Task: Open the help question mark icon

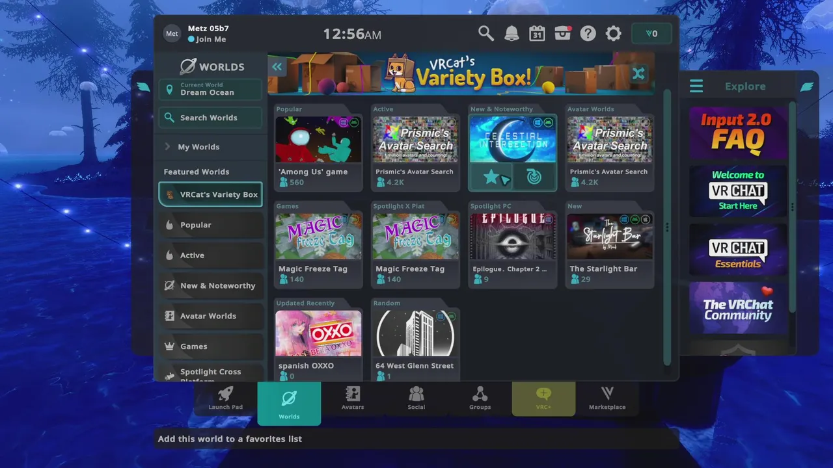Action: tap(588, 33)
